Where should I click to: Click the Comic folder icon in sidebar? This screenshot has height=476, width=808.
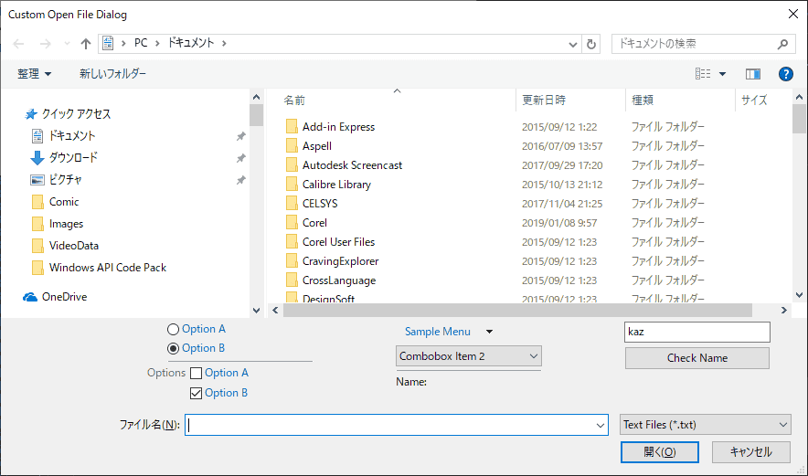(x=37, y=202)
